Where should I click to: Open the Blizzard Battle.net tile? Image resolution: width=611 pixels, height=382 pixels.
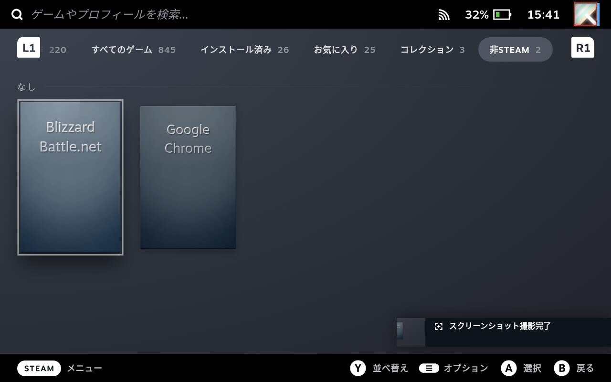[71, 177]
